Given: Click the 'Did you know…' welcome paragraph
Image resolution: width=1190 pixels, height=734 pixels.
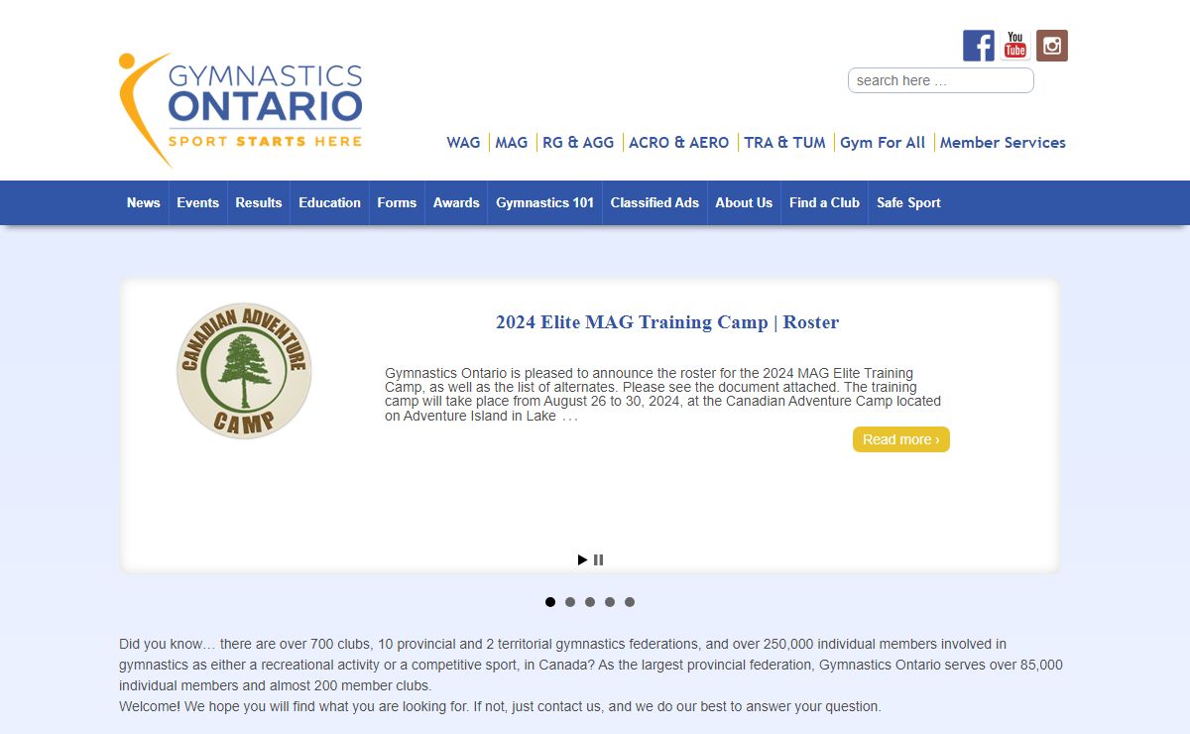Looking at the screenshot, I should click(x=591, y=675).
